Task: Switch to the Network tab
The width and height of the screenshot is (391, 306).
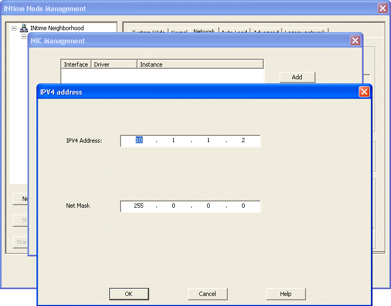Action: click(204, 32)
